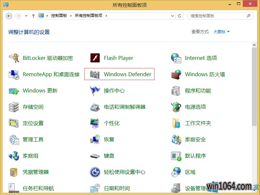Select the 控制面板 breadcrumb item
Viewport: 260px width, 195px height.
(x=59, y=16)
